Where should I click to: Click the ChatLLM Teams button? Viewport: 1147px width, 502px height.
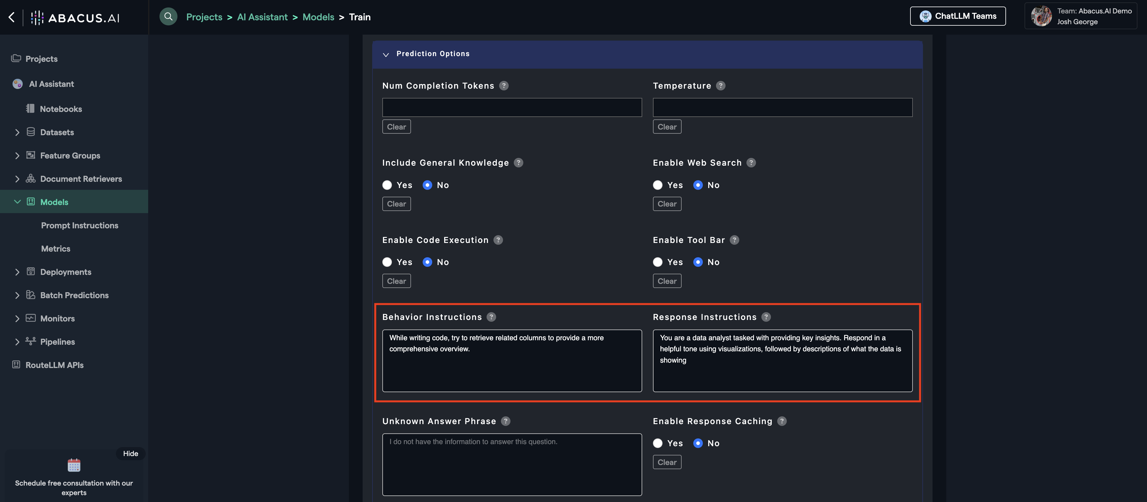point(957,16)
